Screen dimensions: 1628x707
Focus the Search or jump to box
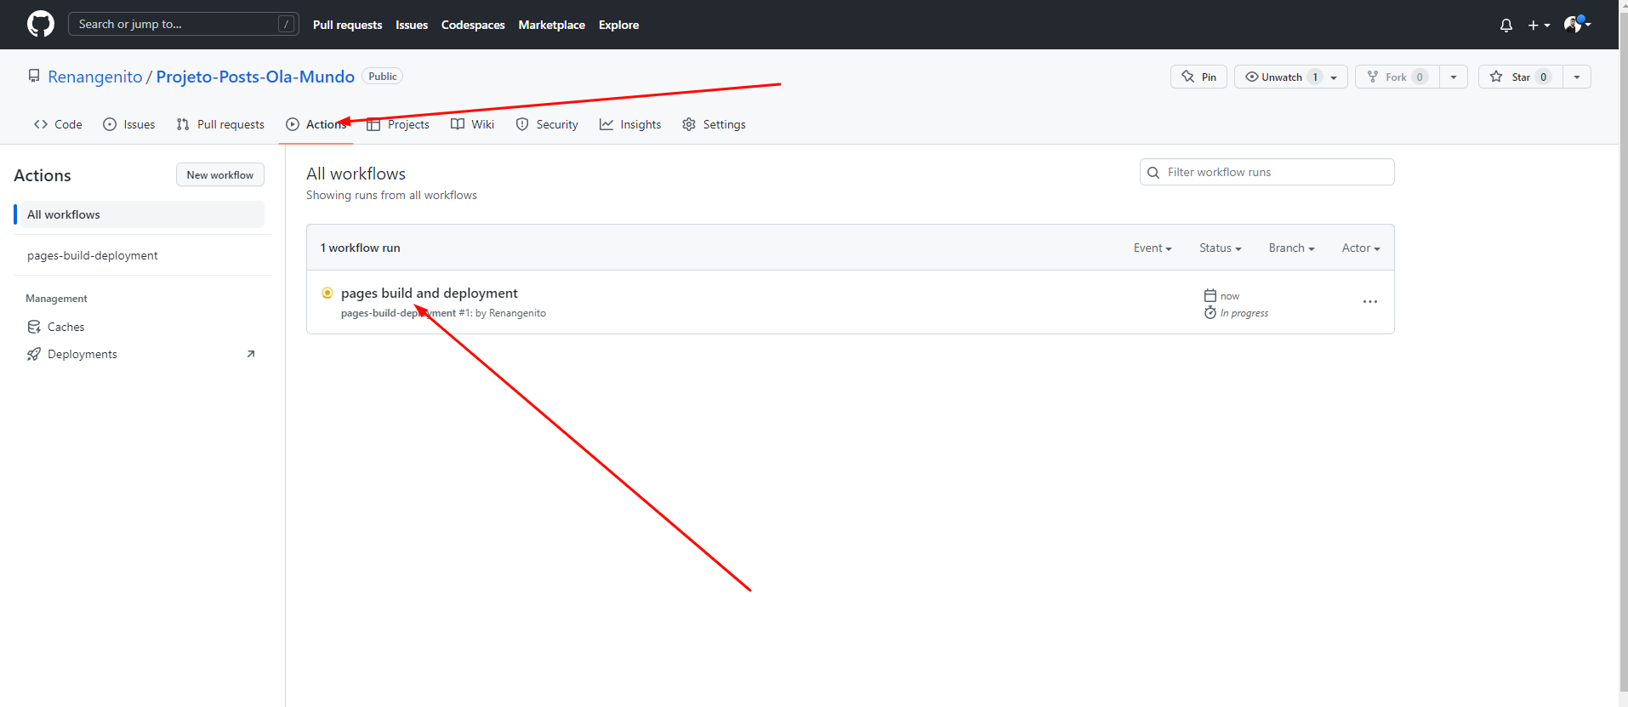[183, 24]
